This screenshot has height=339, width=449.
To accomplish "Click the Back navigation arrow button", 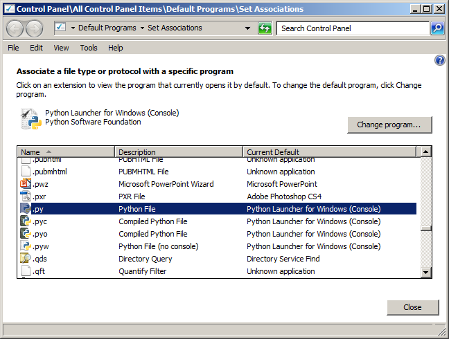I will (15, 28).
